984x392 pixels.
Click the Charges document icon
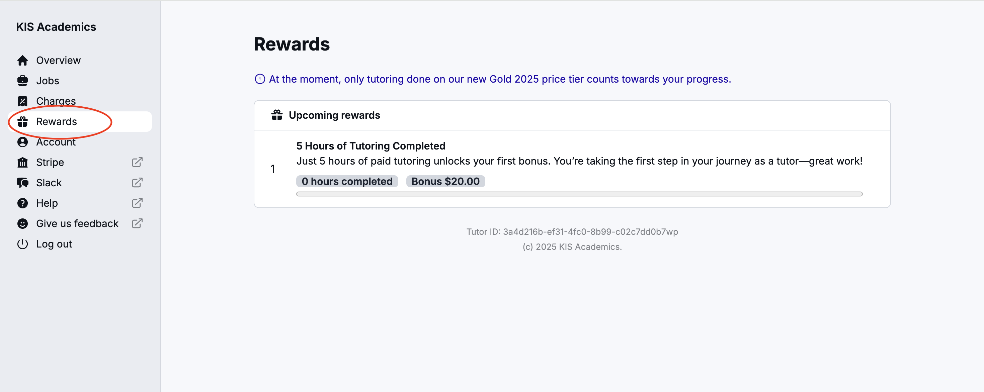tap(22, 101)
